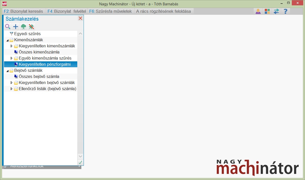Maximize the Nagy Machinátor window

[288, 4]
